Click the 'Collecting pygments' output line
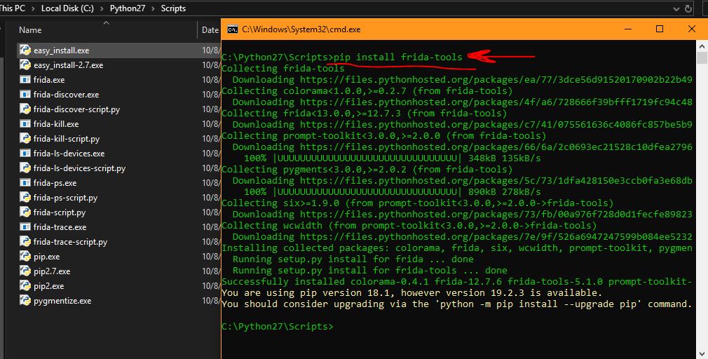The image size is (708, 359). [367, 170]
